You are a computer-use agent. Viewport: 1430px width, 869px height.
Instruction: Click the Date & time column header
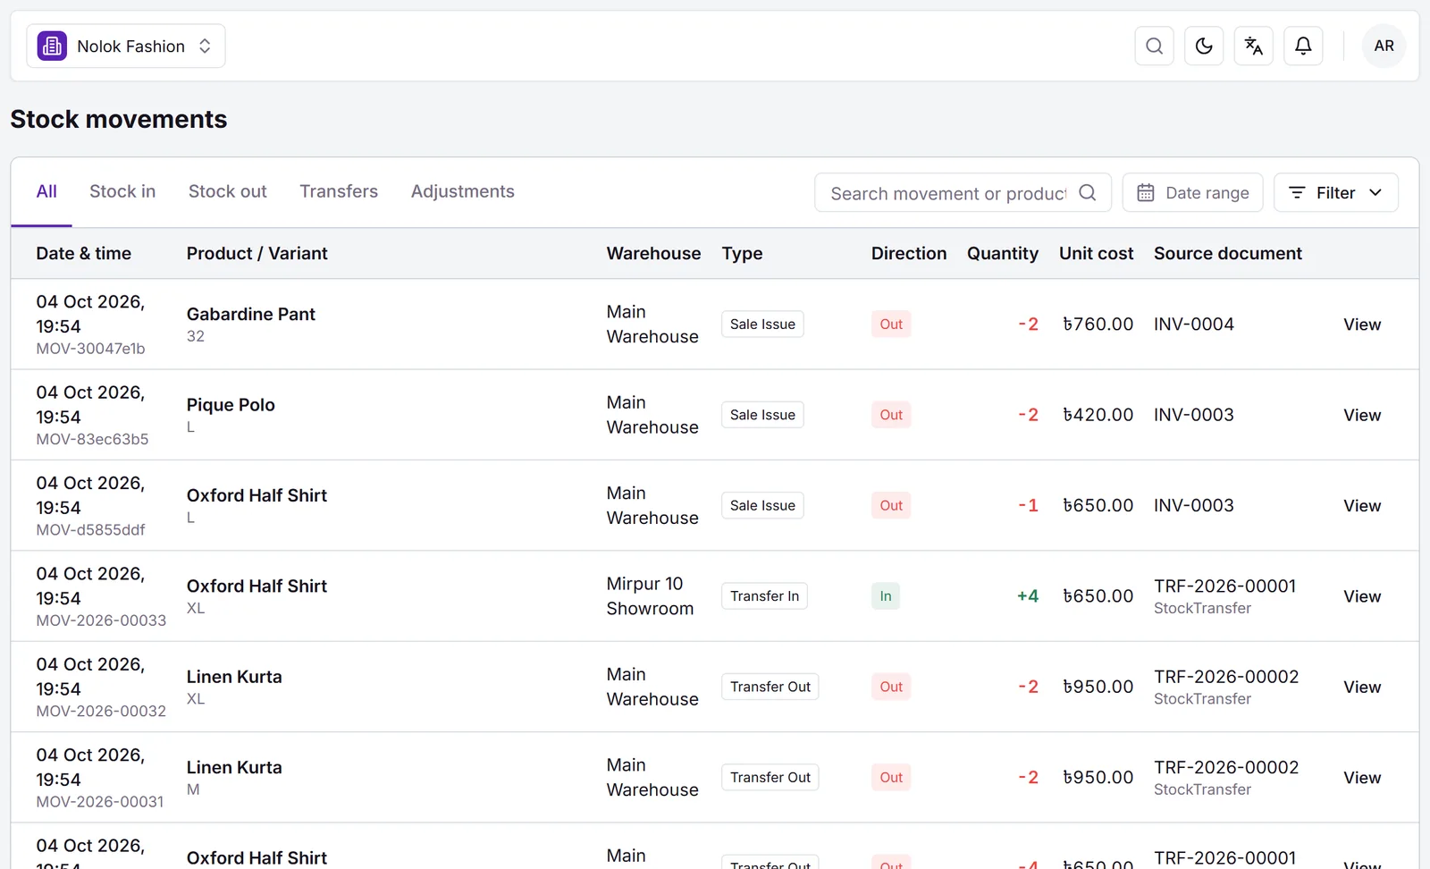click(x=83, y=253)
